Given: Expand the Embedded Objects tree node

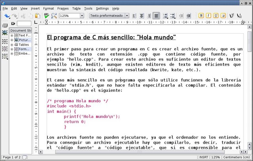Looking at the screenshot, I should [12, 54].
